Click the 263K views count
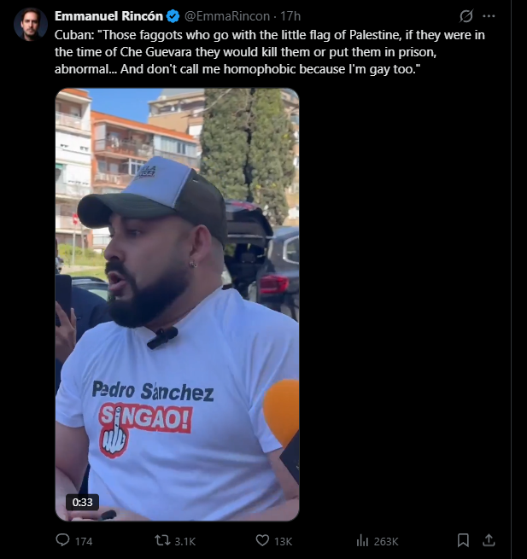Viewport: 527px width, 559px height. click(386, 542)
